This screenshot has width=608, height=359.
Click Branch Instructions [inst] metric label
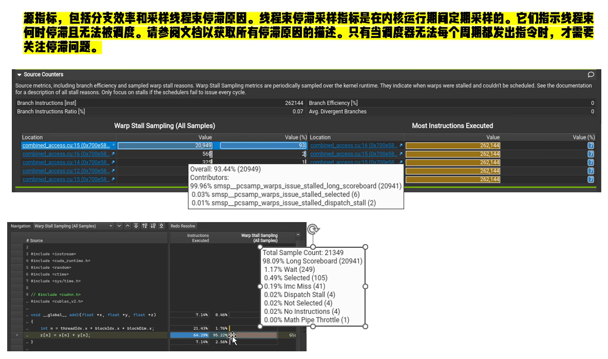click(47, 103)
